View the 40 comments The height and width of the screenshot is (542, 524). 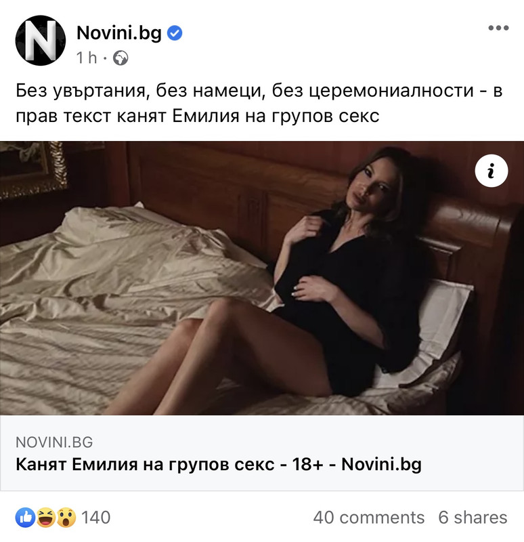pos(368,518)
